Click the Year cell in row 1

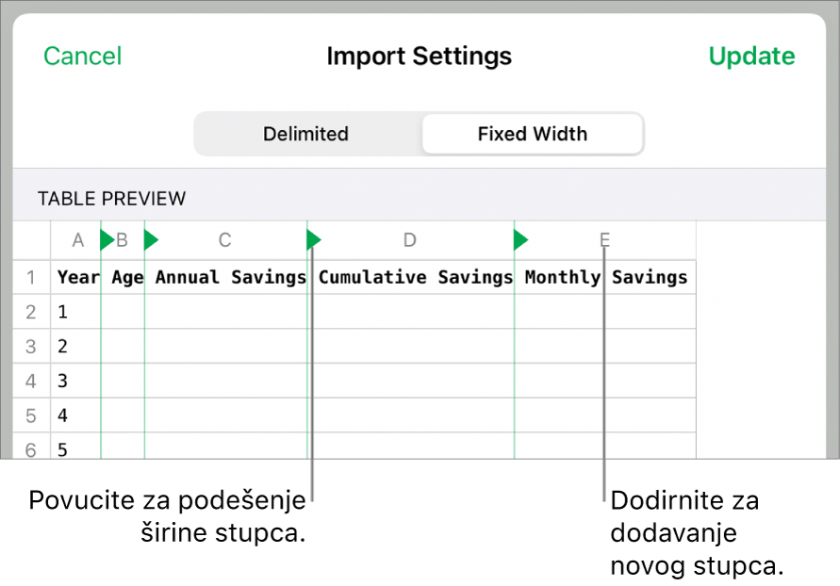click(77, 278)
